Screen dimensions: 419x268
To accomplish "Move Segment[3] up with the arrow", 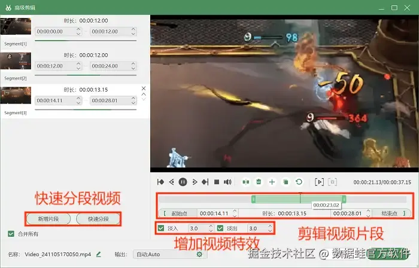I will pyautogui.click(x=144, y=95).
